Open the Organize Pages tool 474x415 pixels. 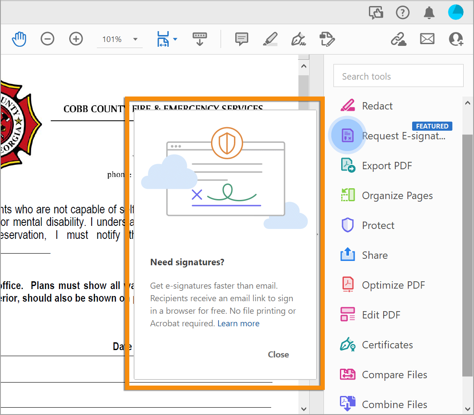(397, 195)
